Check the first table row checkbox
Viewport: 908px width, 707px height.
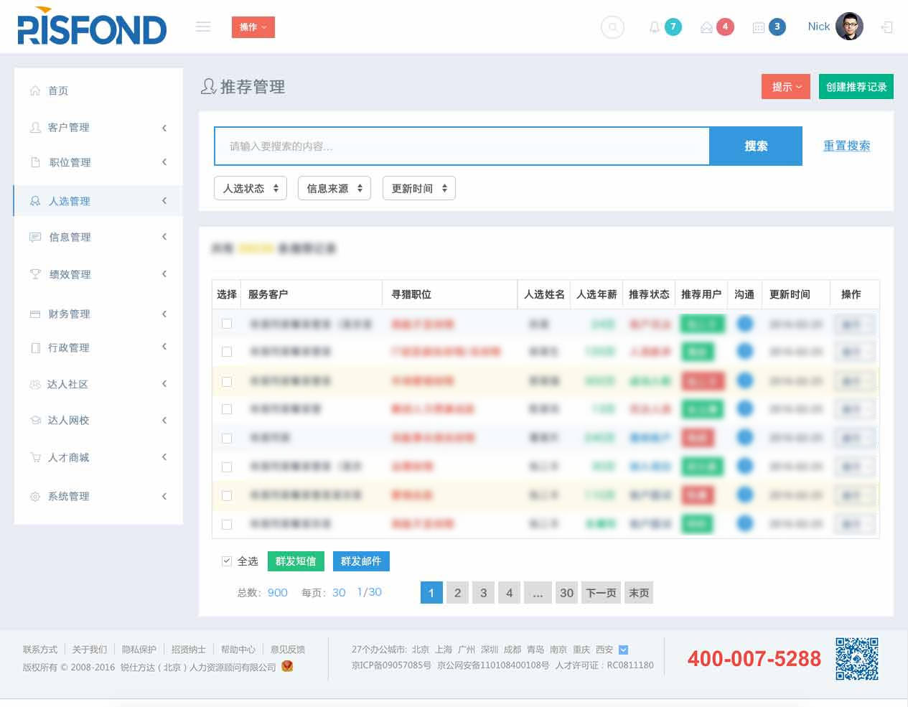click(227, 324)
